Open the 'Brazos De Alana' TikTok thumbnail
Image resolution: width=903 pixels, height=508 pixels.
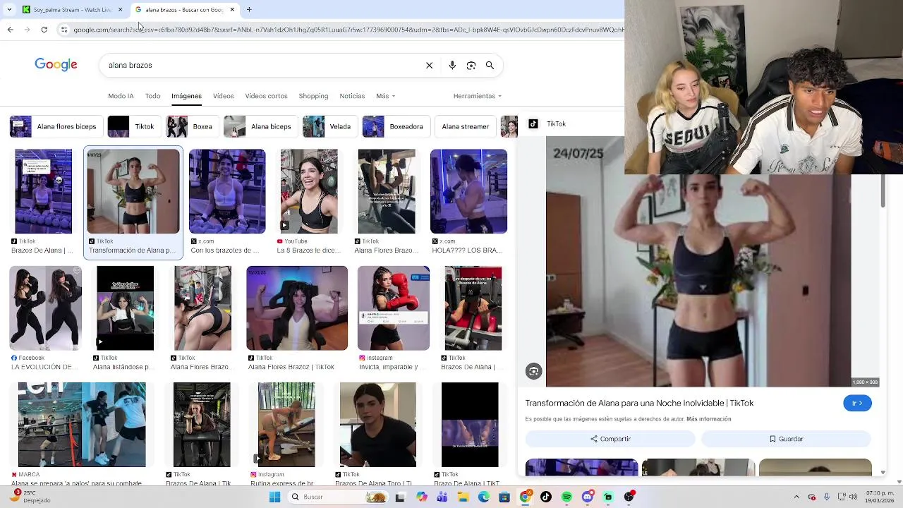coord(43,191)
